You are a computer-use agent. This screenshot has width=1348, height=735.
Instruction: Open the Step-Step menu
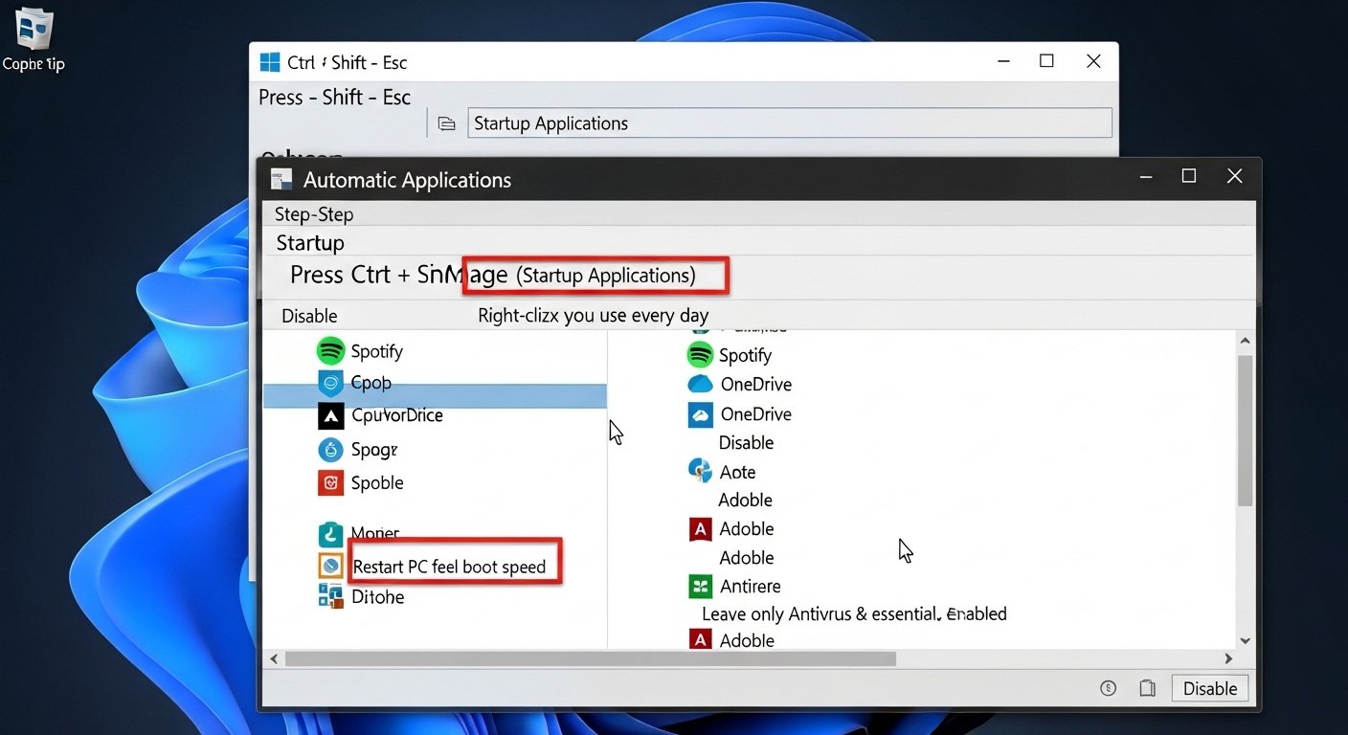314,214
